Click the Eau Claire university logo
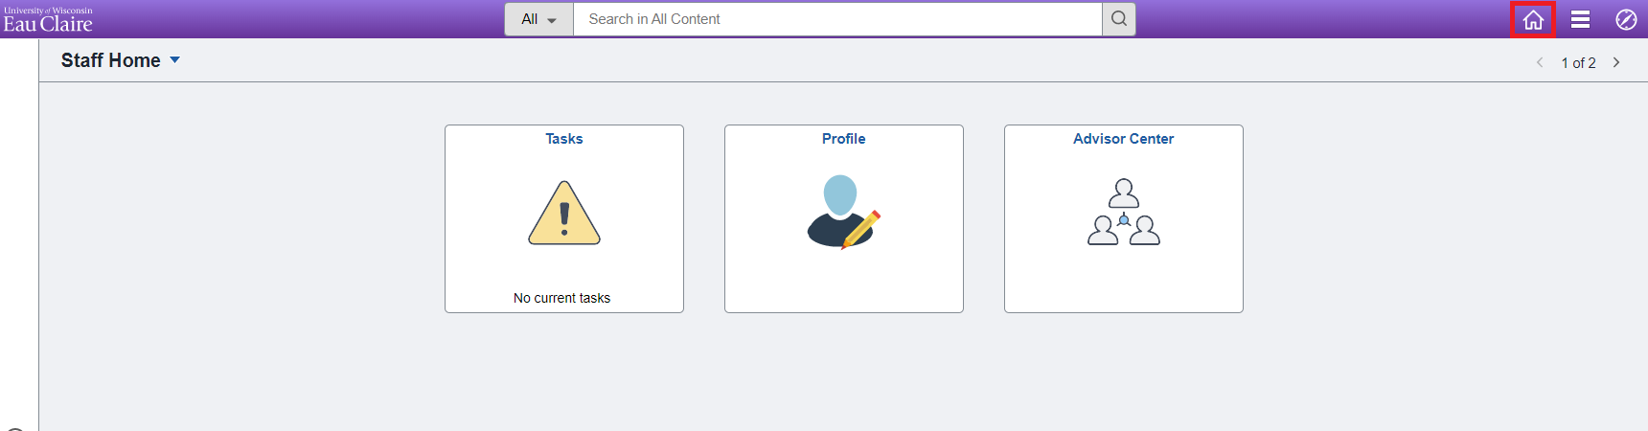The width and height of the screenshot is (1648, 431). coord(48,19)
